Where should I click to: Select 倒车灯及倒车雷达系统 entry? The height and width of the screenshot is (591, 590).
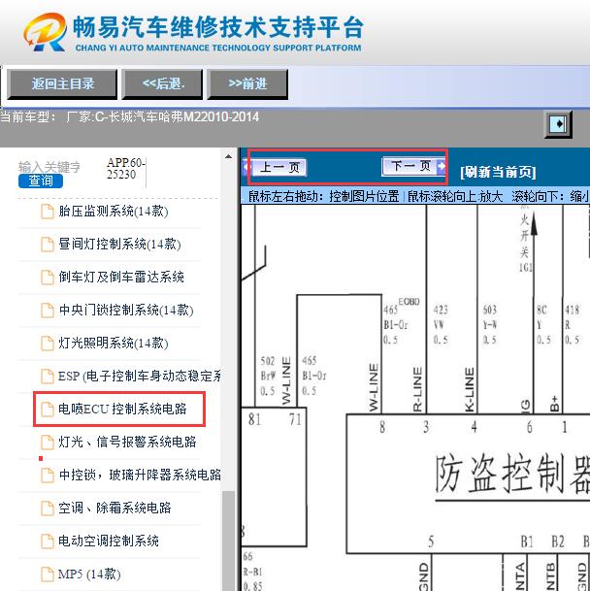(121, 277)
